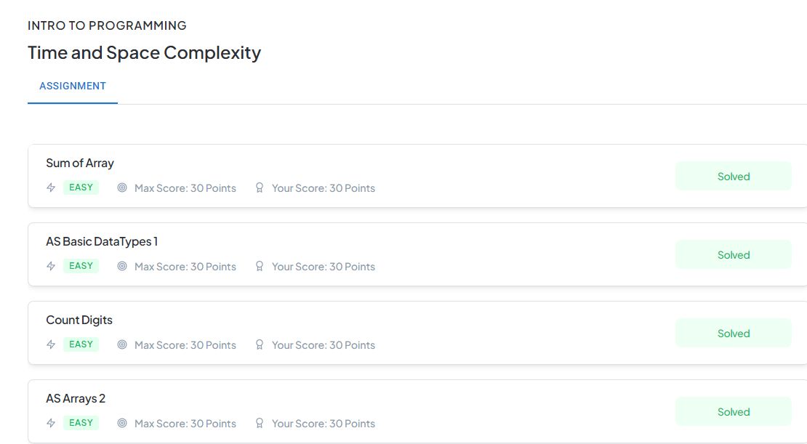Viewport: 807px width, 444px height.
Task: Switch to the ASSIGNMENT tab
Action: [73, 86]
